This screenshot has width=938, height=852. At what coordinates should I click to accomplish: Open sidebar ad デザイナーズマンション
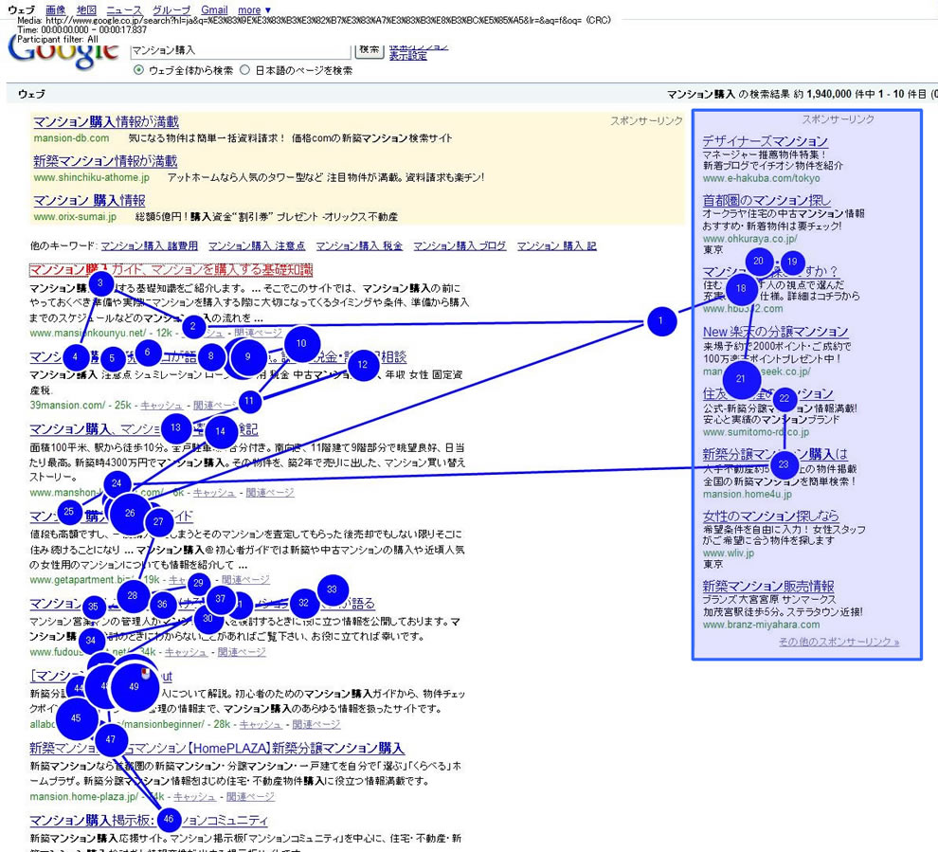[x=766, y=141]
